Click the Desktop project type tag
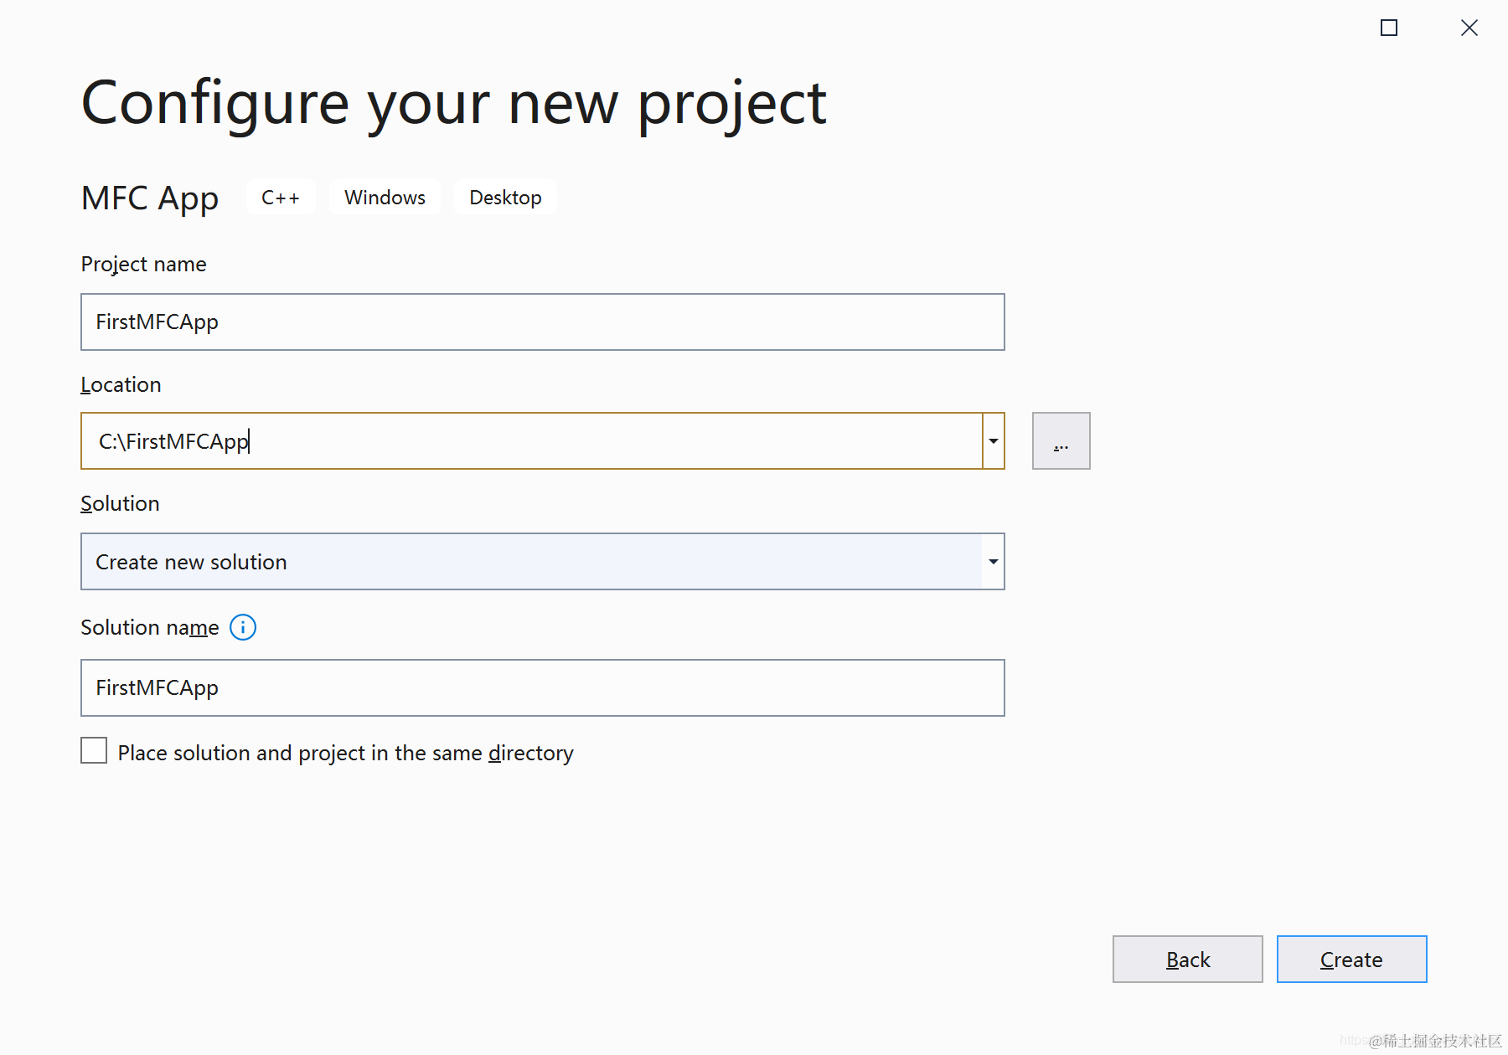The height and width of the screenshot is (1055, 1508). tap(505, 198)
